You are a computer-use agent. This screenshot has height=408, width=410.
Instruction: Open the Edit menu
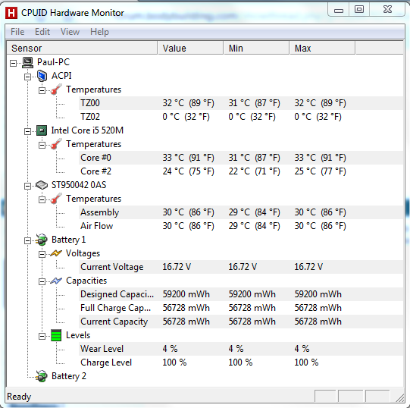[x=42, y=32]
